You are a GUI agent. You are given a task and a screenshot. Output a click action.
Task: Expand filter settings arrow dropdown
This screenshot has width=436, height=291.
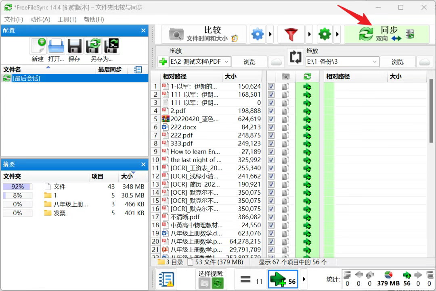309,34
